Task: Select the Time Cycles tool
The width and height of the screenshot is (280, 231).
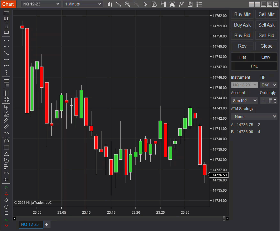Action: tap(6, 133)
